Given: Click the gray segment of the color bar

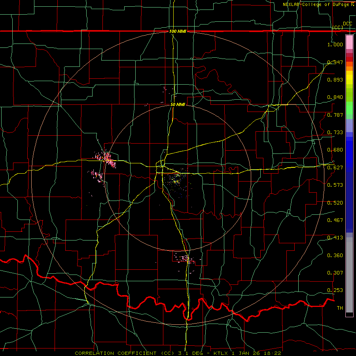Looking at the screenshot, I should click(x=349, y=275).
